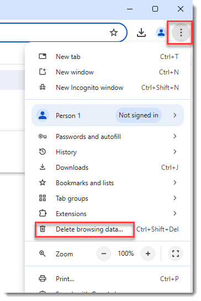Click the Ctrl+J shortcut text
Image resolution: width=201 pixels, height=301 pixels.
170,168
